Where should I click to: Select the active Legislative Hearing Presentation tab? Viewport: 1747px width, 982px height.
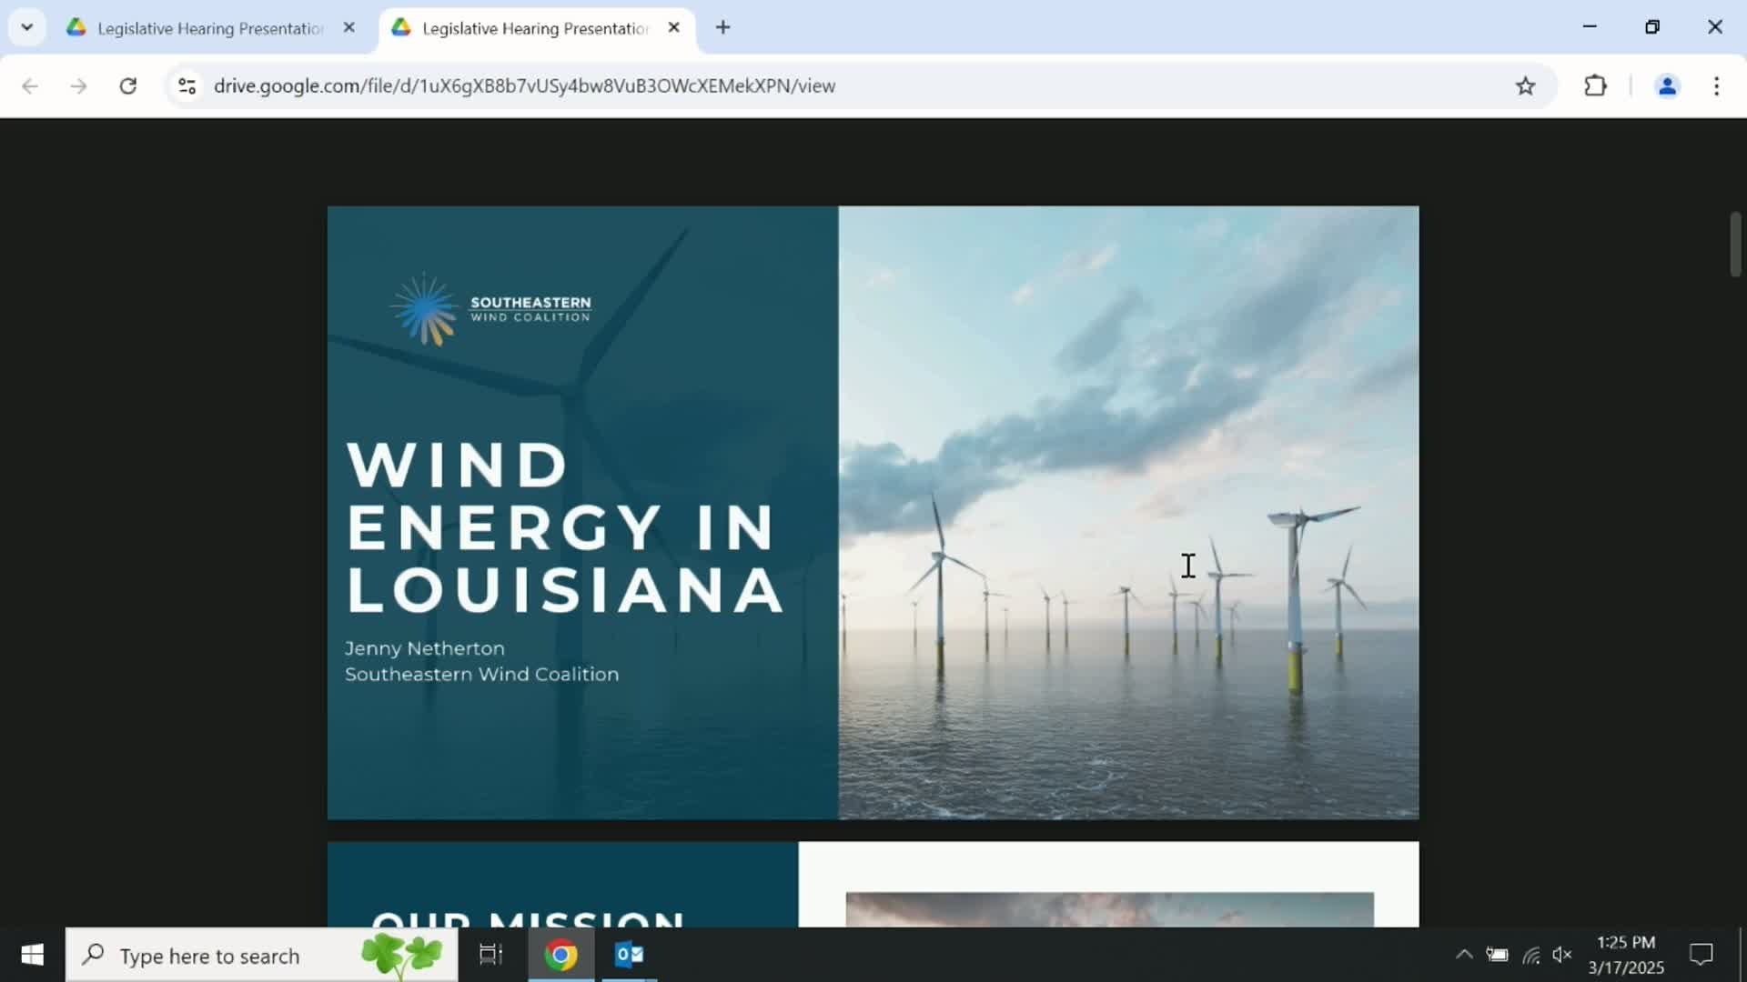click(534, 28)
